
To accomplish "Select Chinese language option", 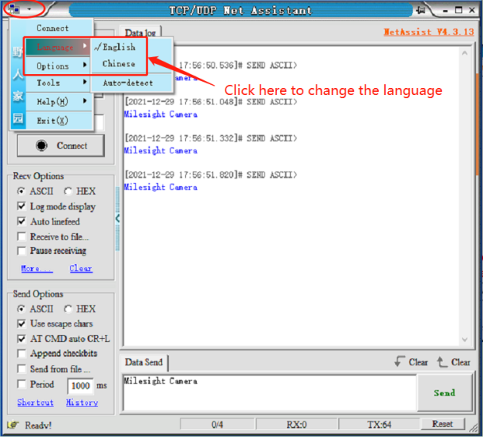I will pyautogui.click(x=119, y=64).
